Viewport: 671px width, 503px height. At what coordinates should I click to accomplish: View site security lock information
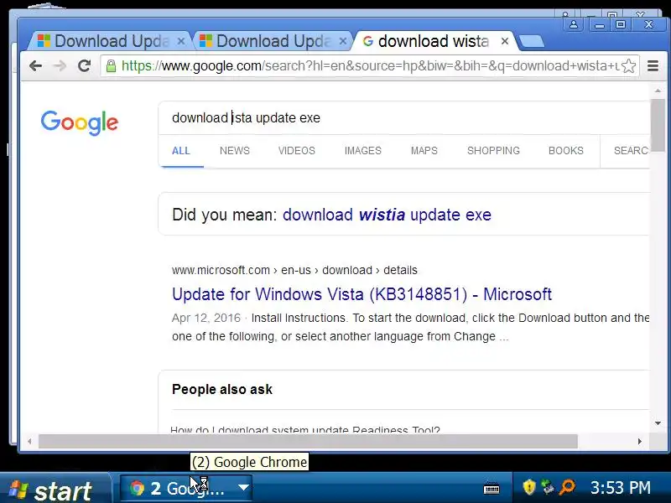coord(112,66)
